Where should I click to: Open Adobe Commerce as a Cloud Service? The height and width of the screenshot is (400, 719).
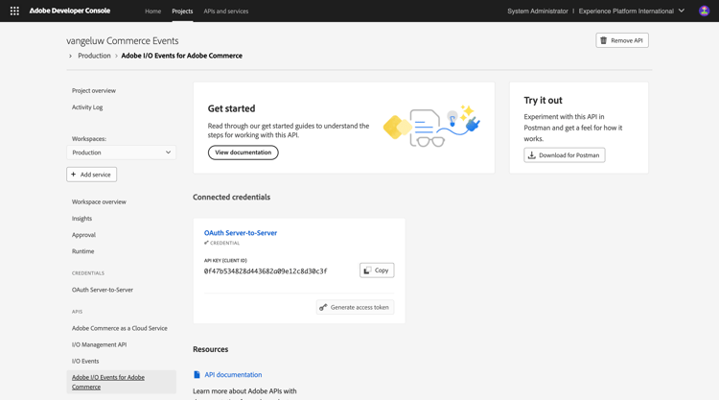point(119,328)
